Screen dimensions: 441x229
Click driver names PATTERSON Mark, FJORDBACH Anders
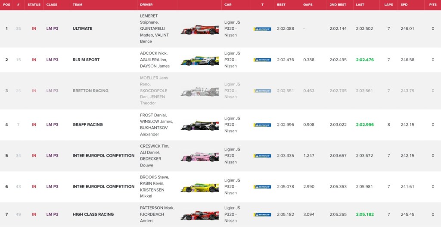(x=157, y=214)
